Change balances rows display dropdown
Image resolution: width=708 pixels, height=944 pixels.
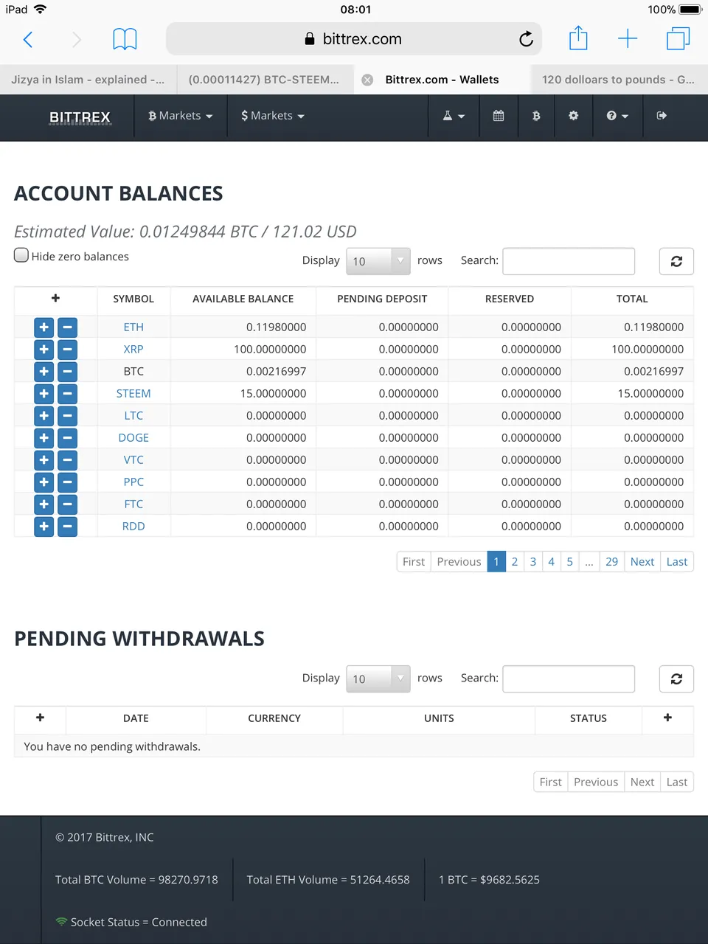tap(378, 261)
